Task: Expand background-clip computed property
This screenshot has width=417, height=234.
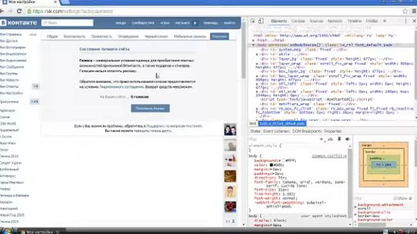Action: 356,214
